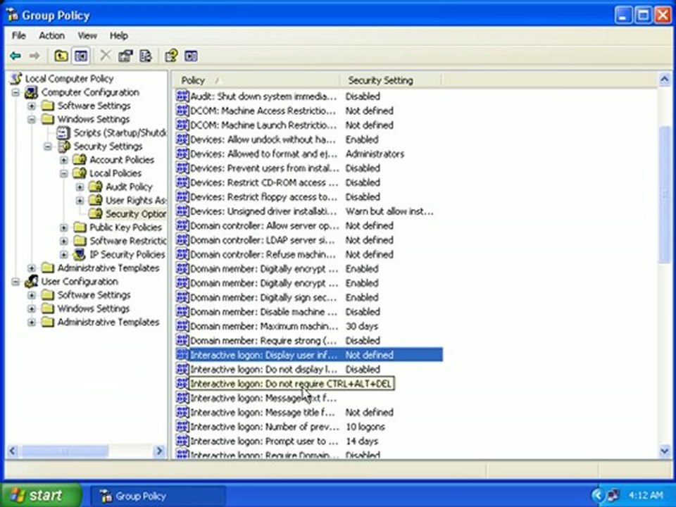
Task: Open the Properties toolbar icon
Action: click(x=125, y=56)
